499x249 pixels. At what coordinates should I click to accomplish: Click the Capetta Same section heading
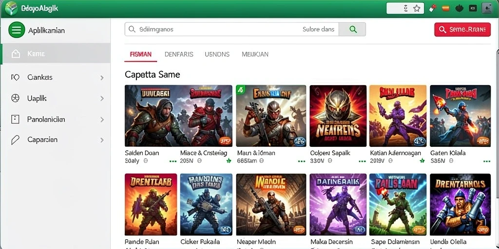point(153,74)
